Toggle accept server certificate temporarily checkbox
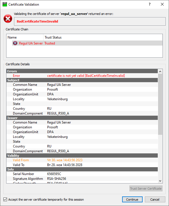The width and height of the screenshot is (169, 206). pyautogui.click(x=5, y=200)
